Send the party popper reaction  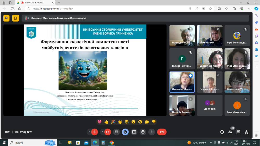click(113, 122)
